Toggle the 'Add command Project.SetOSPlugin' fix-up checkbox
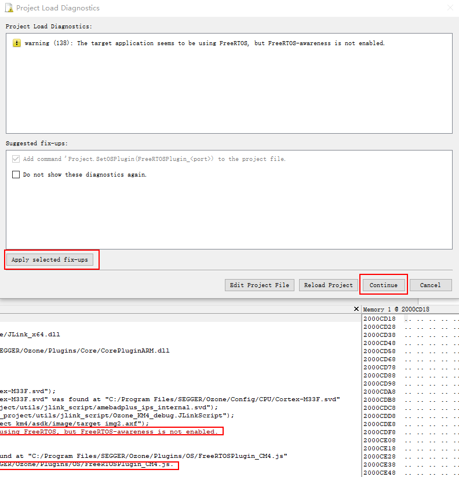459x477 pixels. pyautogui.click(x=16, y=159)
